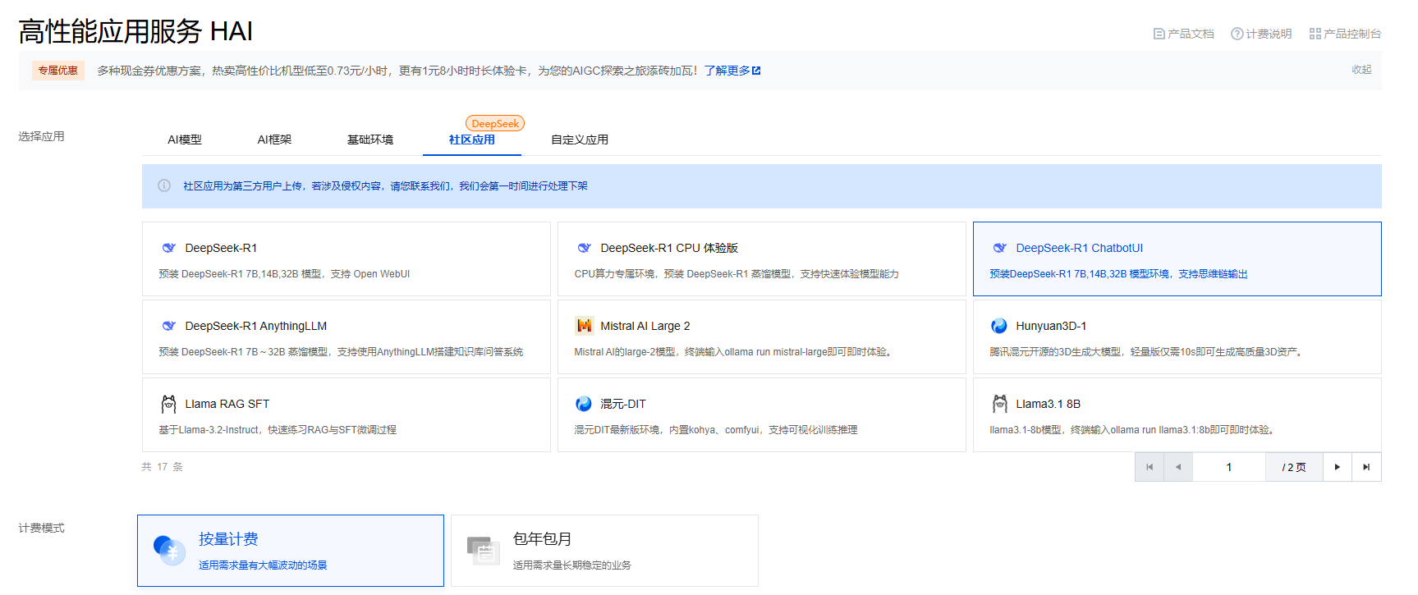Click description 基于Llama-3.2-Instruct
Viewport: 1418px width, 595px height.
click(278, 430)
